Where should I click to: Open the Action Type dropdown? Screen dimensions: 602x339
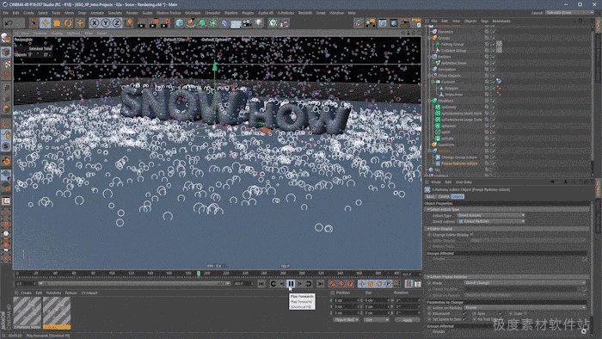(x=491, y=215)
